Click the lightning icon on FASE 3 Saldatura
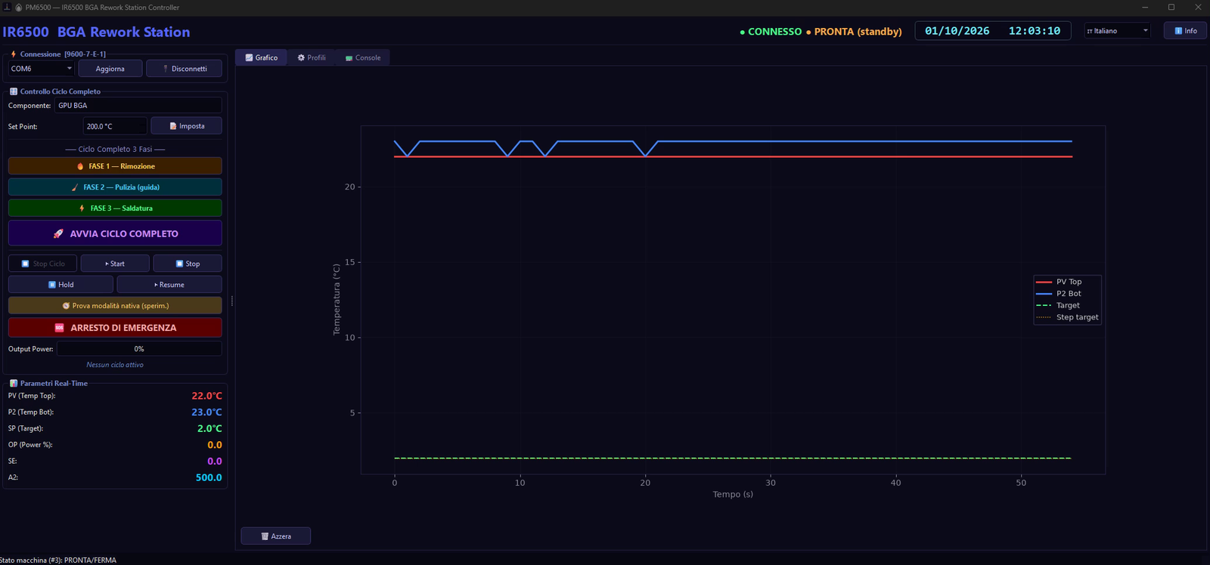Image resolution: width=1210 pixels, height=565 pixels. (82, 208)
